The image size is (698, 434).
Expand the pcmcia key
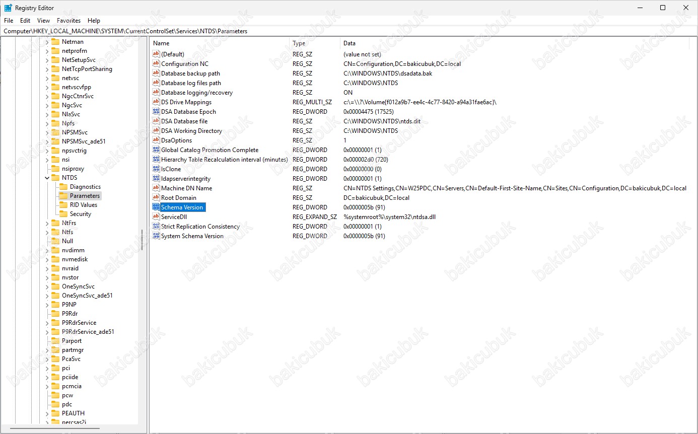[47, 386]
